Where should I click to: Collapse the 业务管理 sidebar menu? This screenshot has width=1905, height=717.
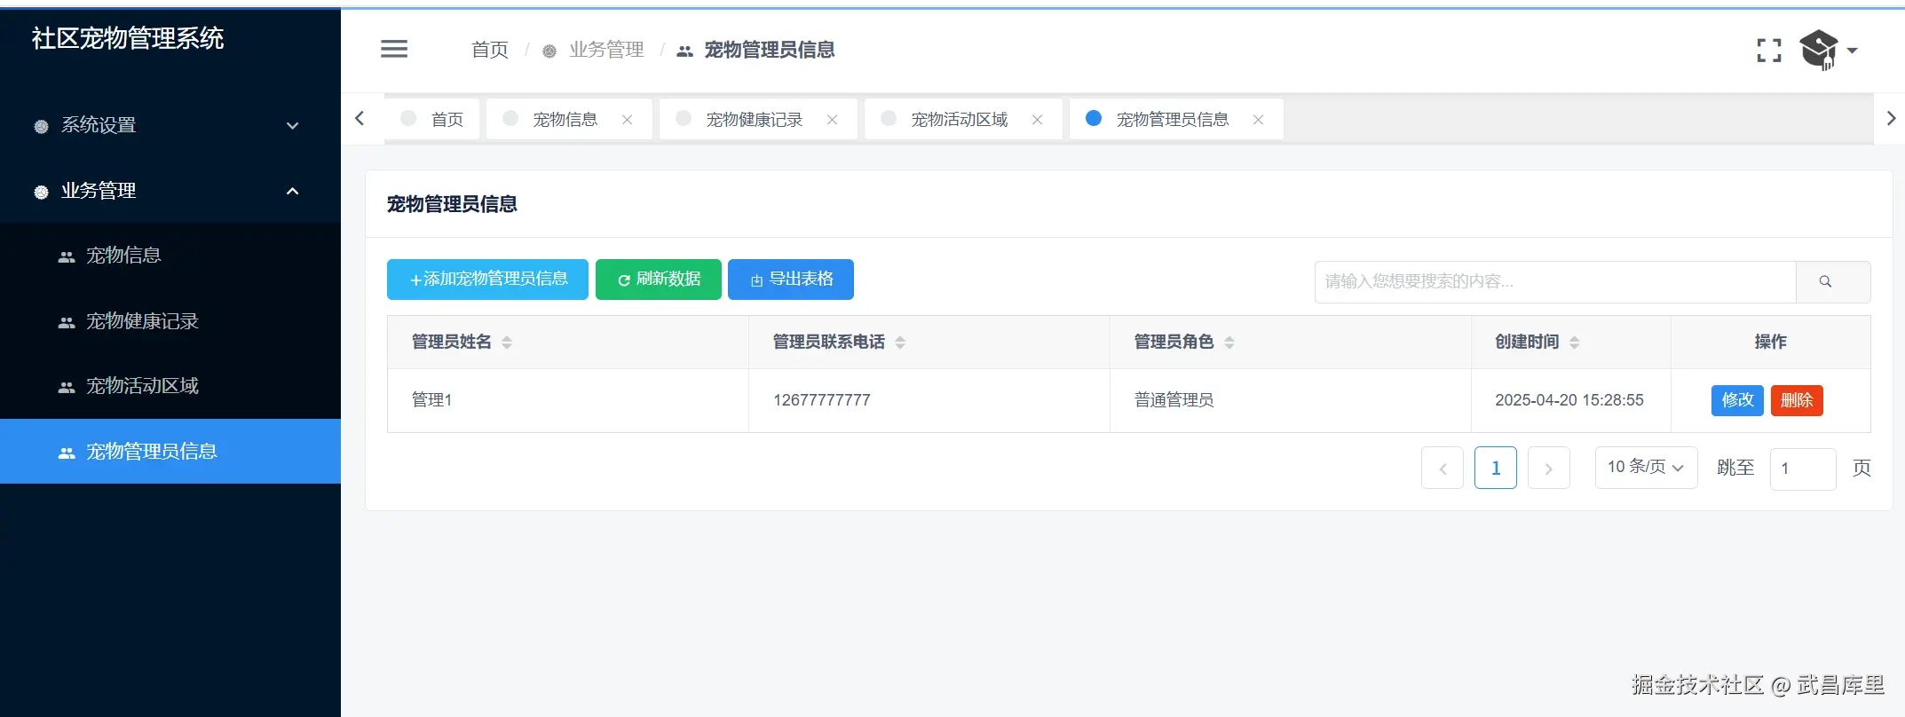(x=170, y=191)
